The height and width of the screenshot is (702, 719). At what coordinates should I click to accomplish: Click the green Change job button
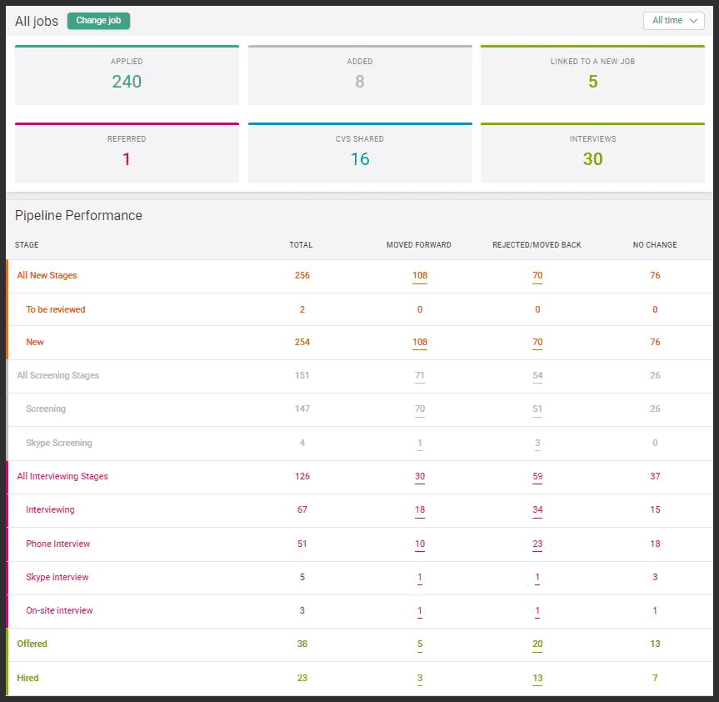(98, 21)
